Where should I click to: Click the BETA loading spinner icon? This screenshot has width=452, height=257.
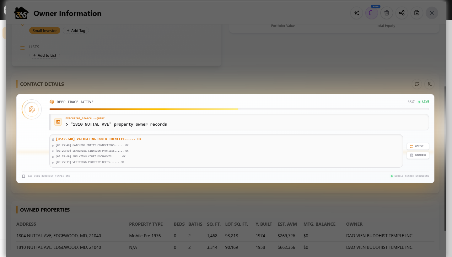point(372,13)
